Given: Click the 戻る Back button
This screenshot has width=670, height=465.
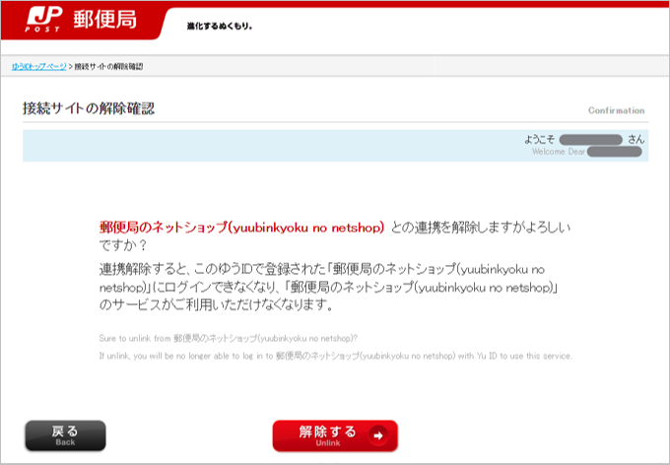Looking at the screenshot, I should point(65,435).
